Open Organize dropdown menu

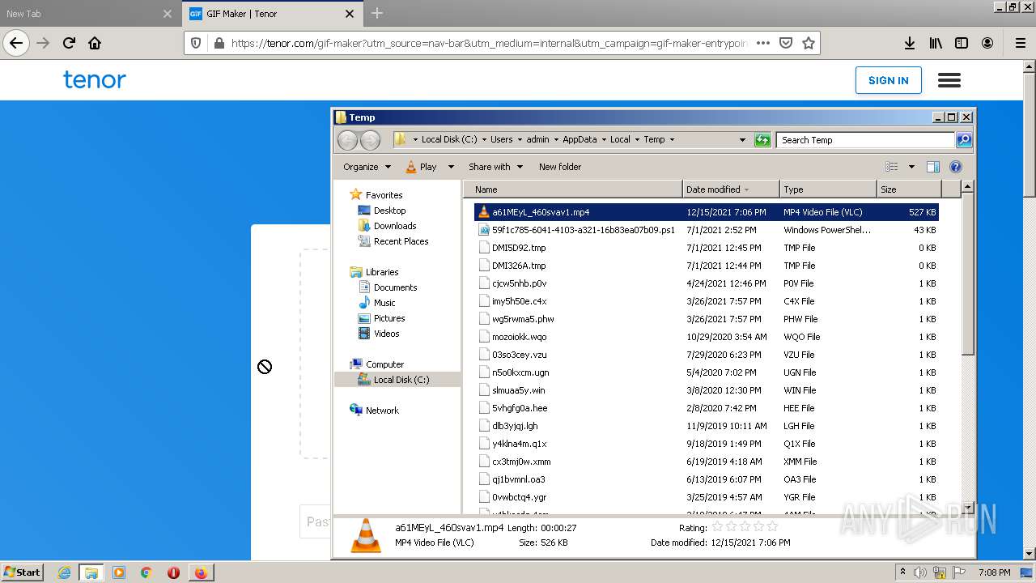(367, 167)
